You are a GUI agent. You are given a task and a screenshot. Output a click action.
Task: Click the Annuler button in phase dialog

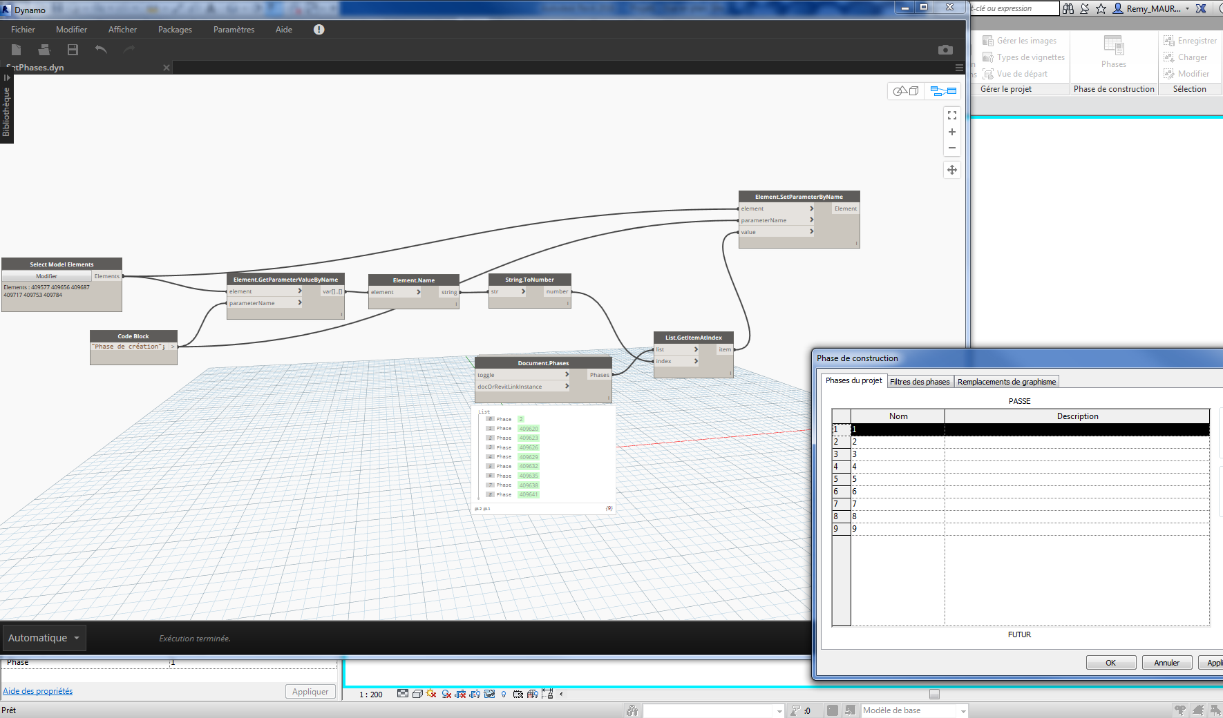click(1166, 663)
